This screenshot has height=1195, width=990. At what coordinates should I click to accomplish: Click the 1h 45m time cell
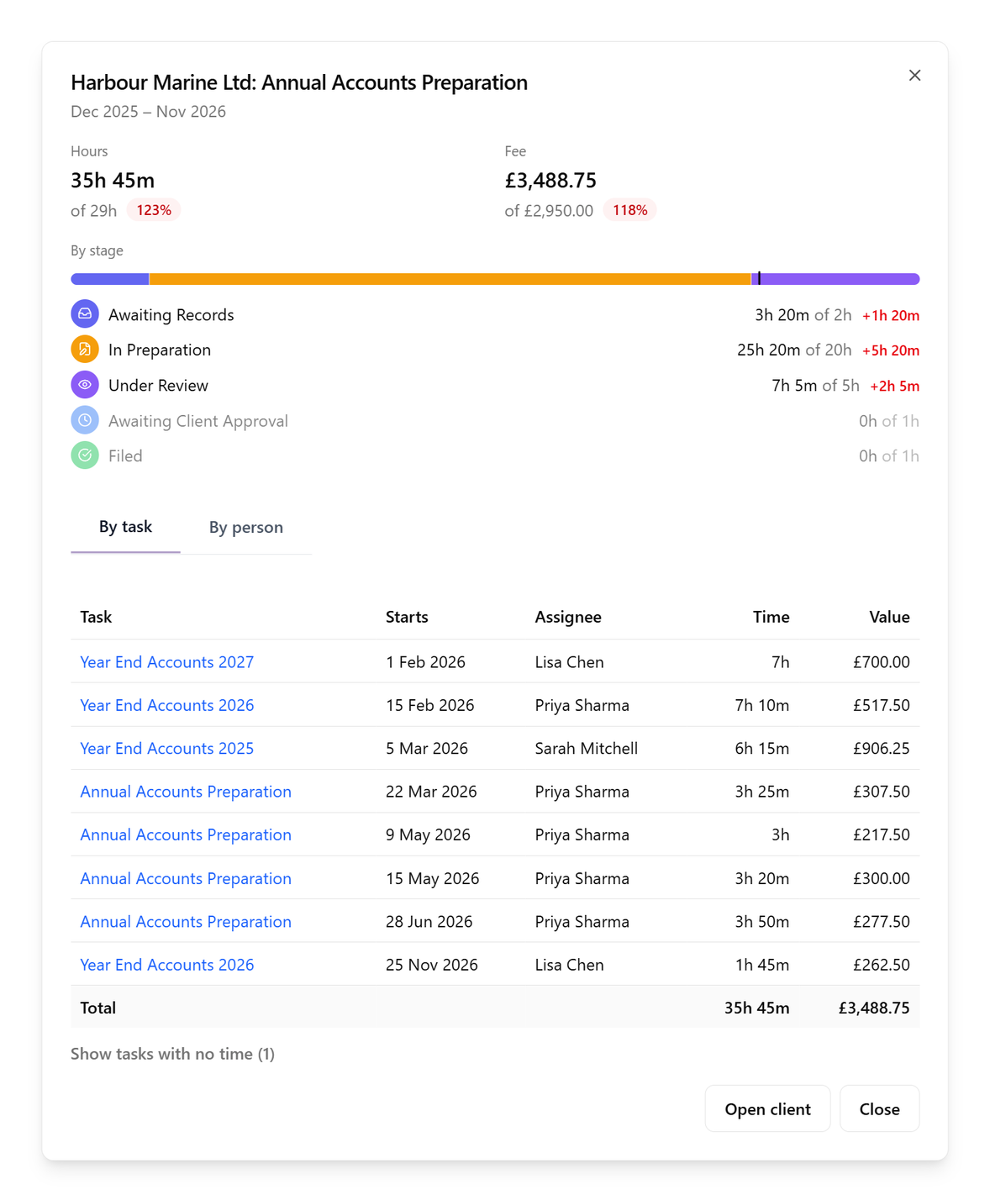[762, 965]
